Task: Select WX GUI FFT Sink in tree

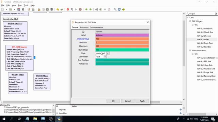Action: 204,61
